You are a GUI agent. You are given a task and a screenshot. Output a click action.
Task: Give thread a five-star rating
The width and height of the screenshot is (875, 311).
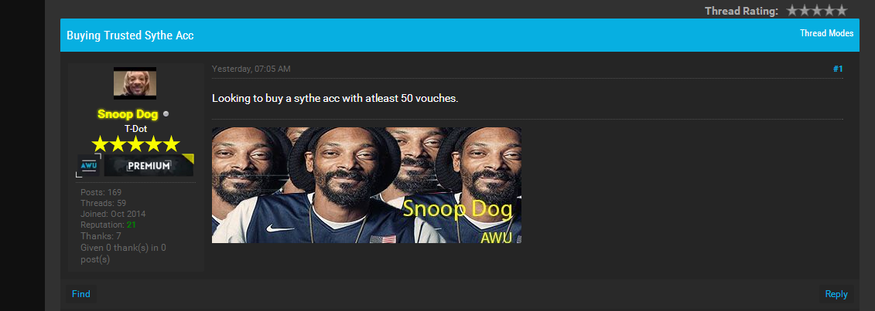(x=842, y=10)
